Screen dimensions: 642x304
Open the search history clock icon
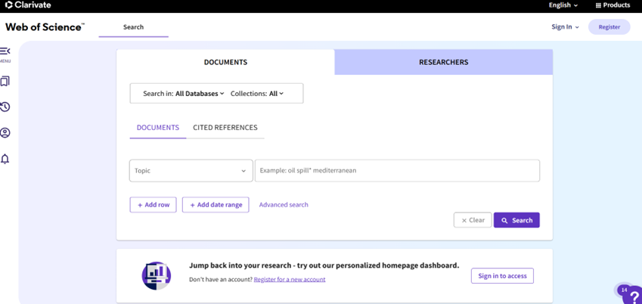5,107
